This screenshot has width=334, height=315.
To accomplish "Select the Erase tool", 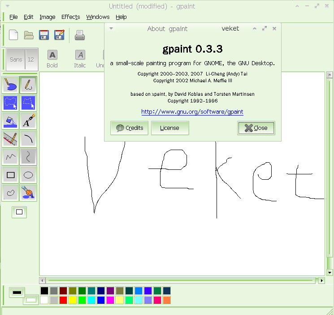I will (10, 85).
